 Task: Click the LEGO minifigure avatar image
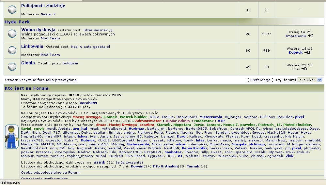pyautogui.click(x=12, y=137)
